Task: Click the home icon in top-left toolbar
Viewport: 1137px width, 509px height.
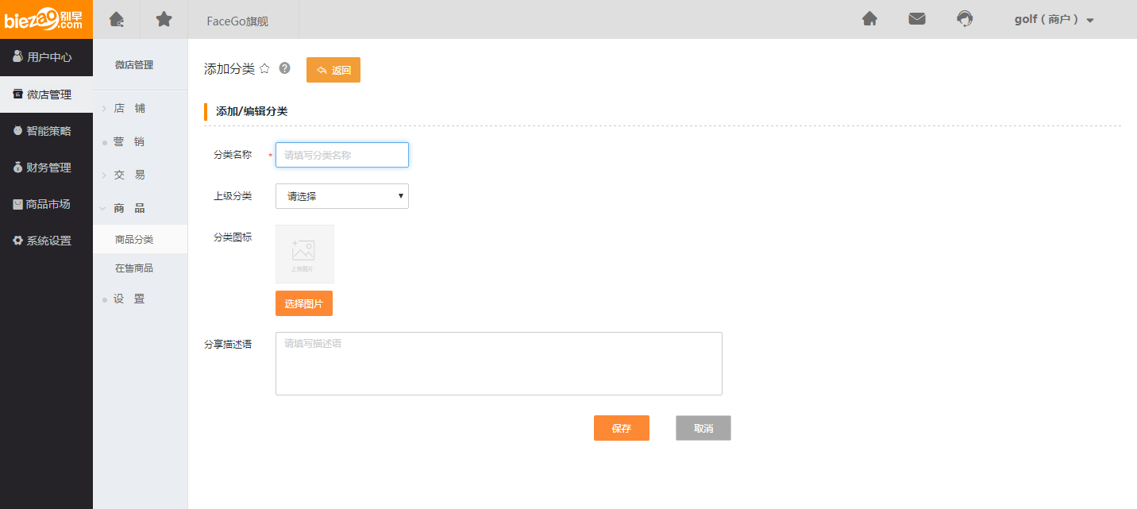Action: point(117,19)
